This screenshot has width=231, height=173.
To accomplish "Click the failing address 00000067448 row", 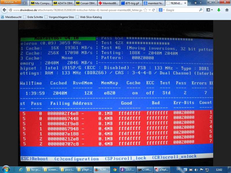I will pyautogui.click(x=116, y=118).
